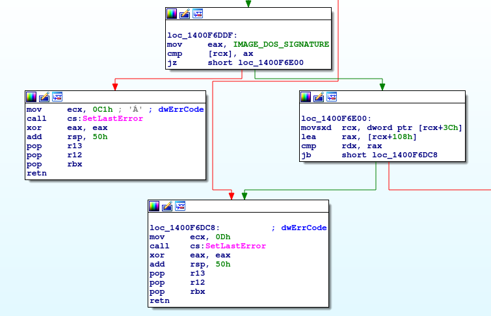Open SetLastError call in loc_1400F6DC8 block
The image size is (491, 316).
(235, 246)
